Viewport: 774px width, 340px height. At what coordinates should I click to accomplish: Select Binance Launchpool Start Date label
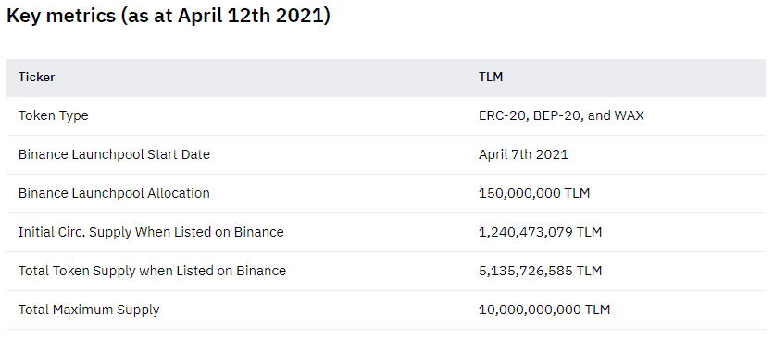point(114,154)
